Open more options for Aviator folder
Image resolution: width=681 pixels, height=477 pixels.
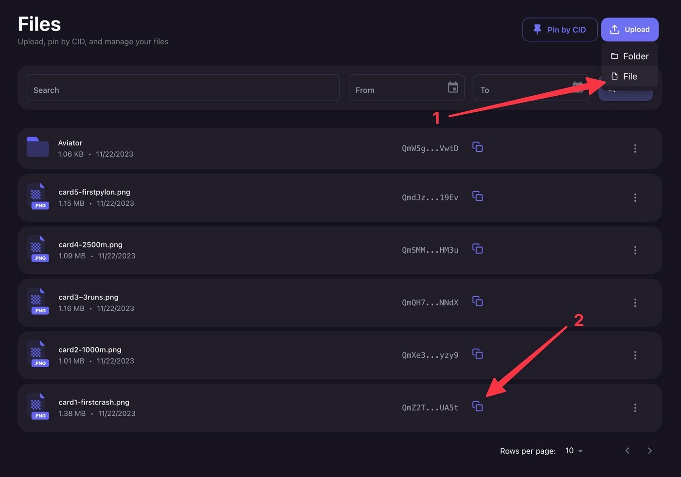pyautogui.click(x=635, y=148)
